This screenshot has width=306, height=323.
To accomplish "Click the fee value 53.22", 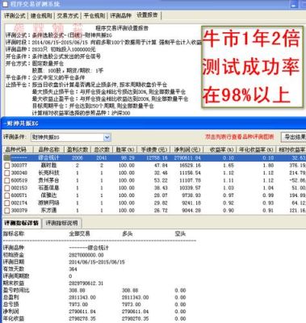I will click(x=161, y=180).
